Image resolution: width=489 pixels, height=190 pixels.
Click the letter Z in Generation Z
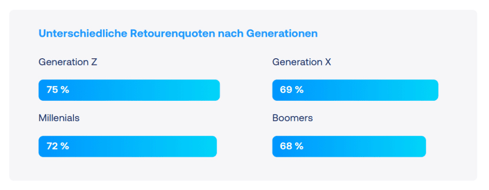pyautogui.click(x=94, y=62)
